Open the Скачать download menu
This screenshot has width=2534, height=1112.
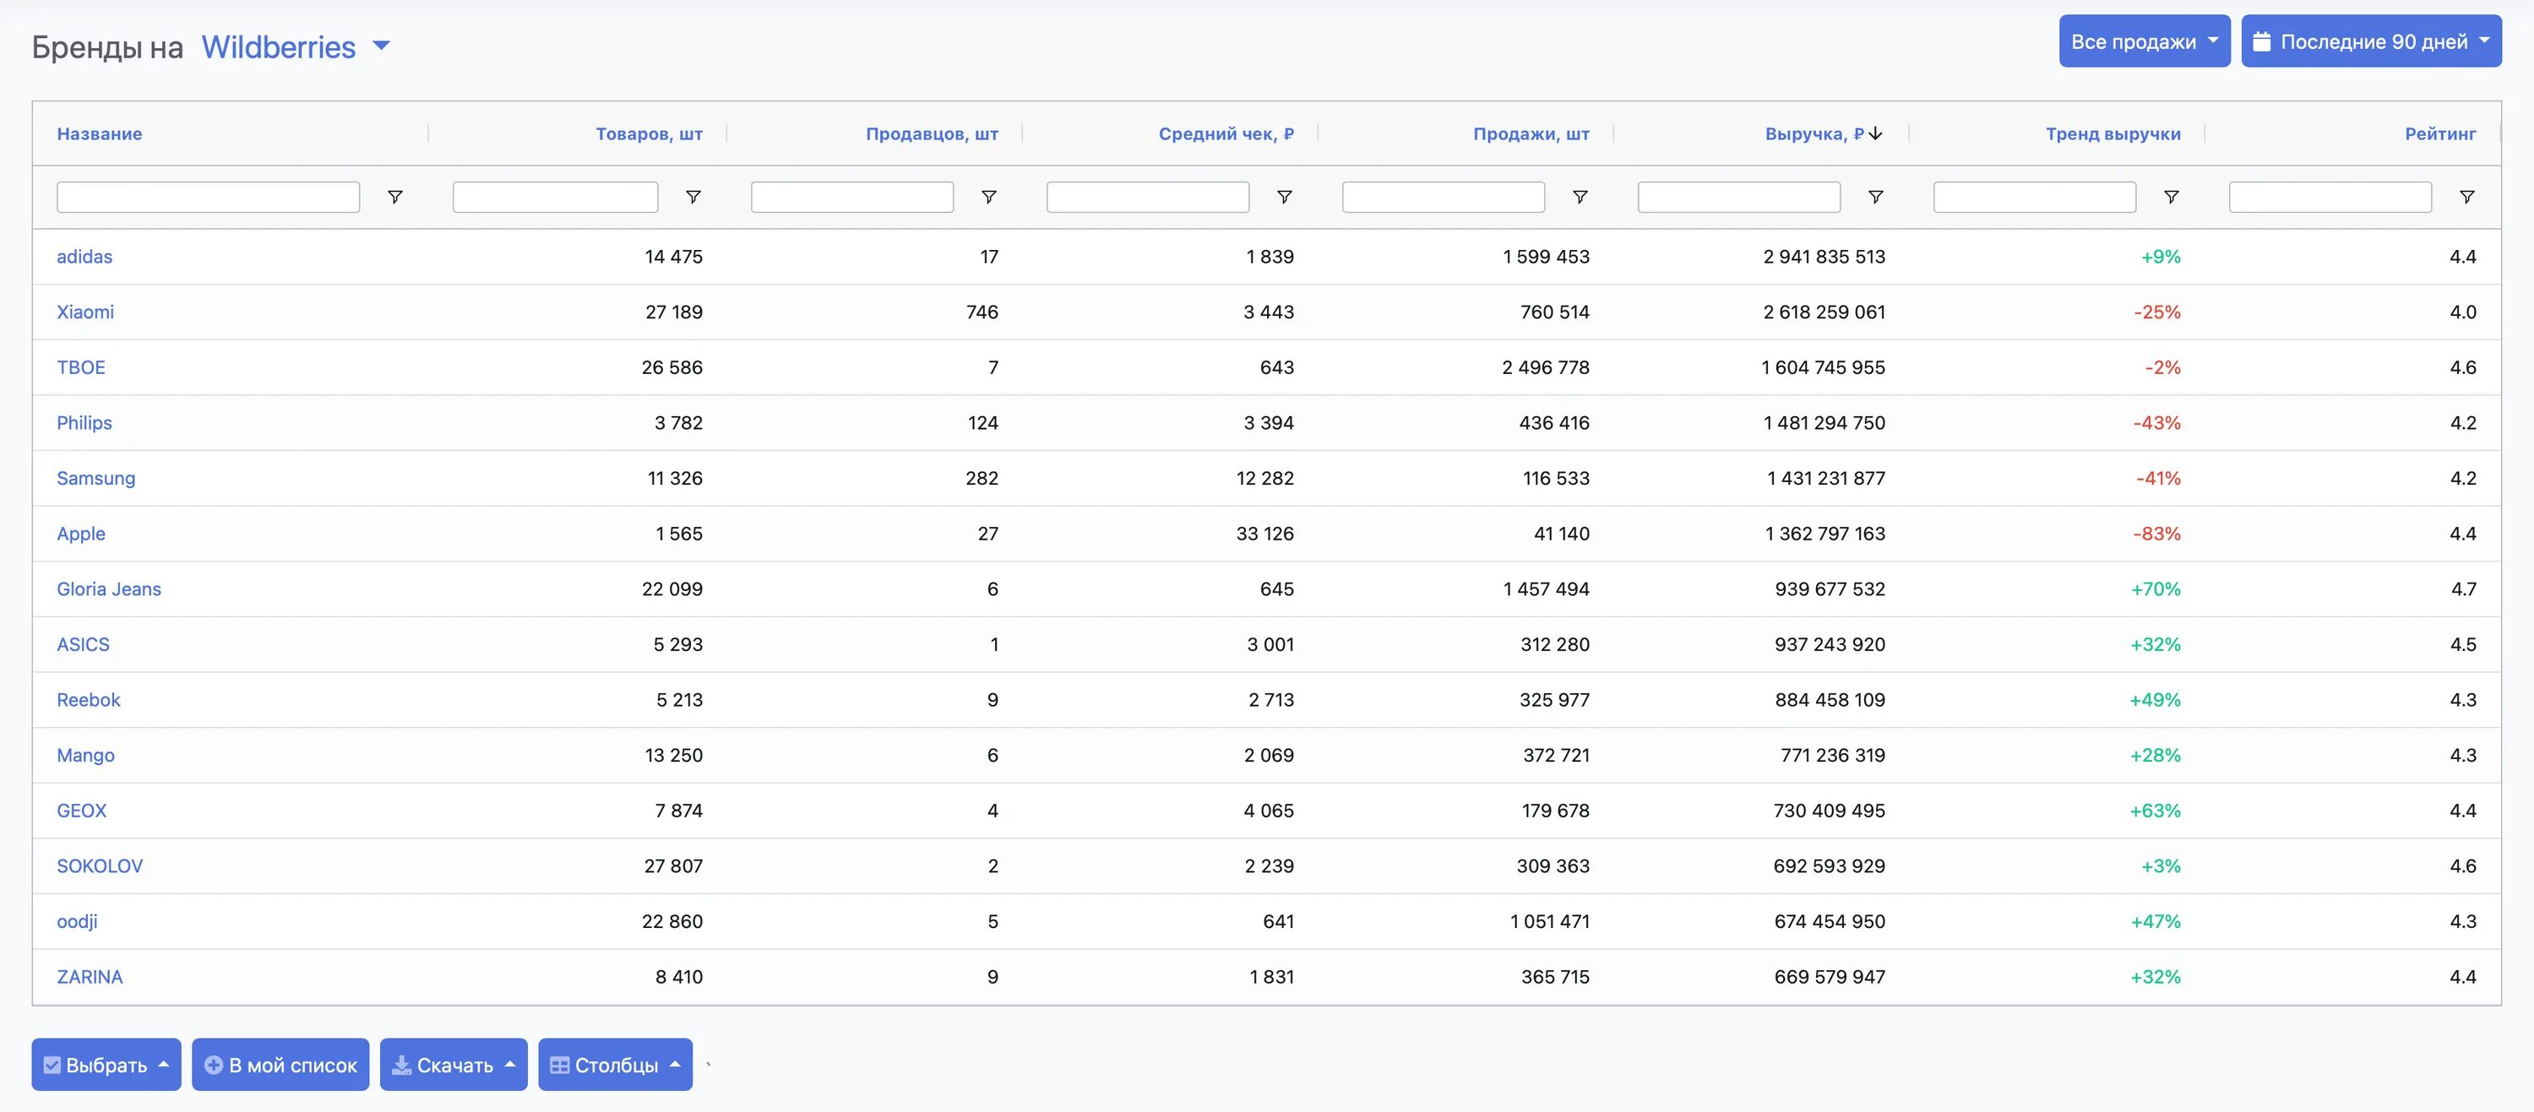point(454,1065)
